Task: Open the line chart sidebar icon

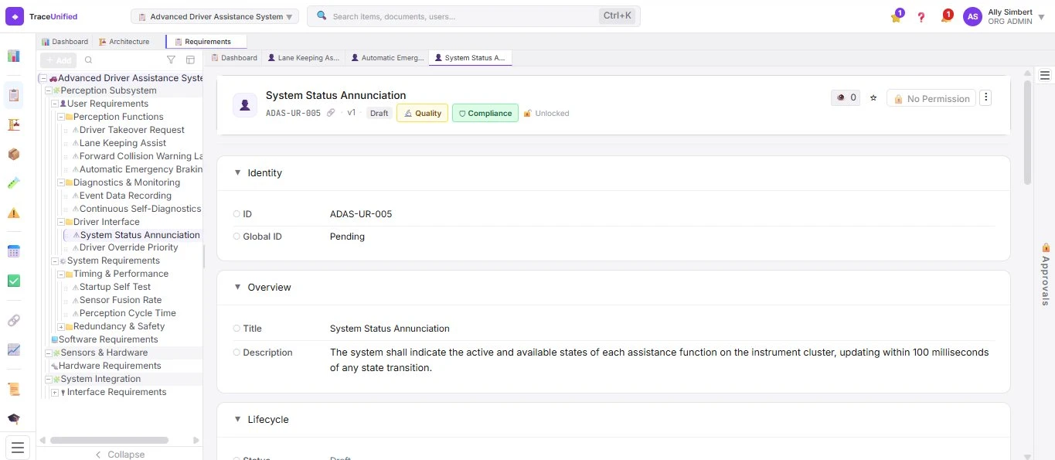Action: [14, 349]
